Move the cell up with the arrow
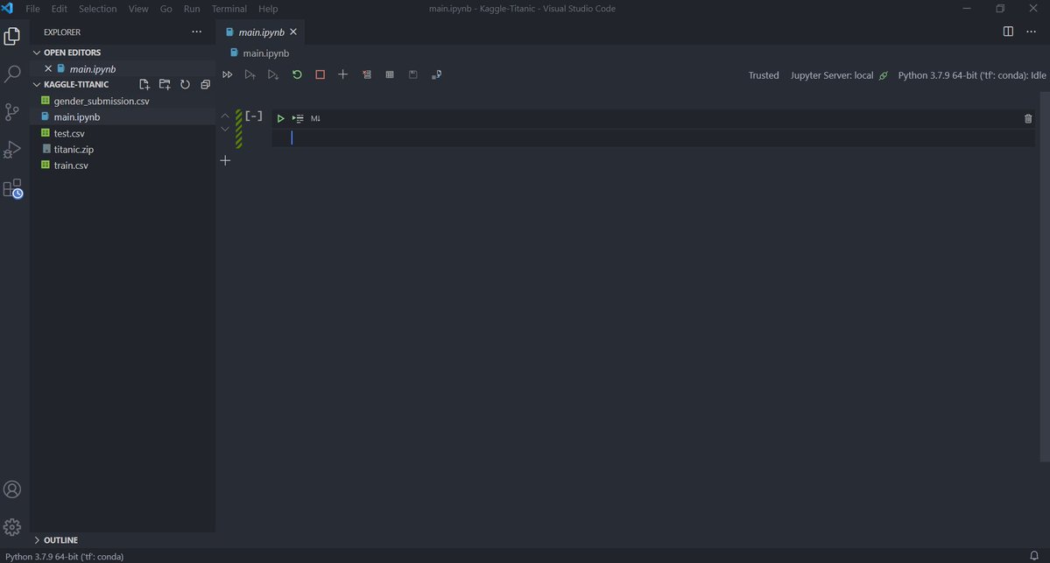Screen dimensions: 1050x563 (x=225, y=116)
